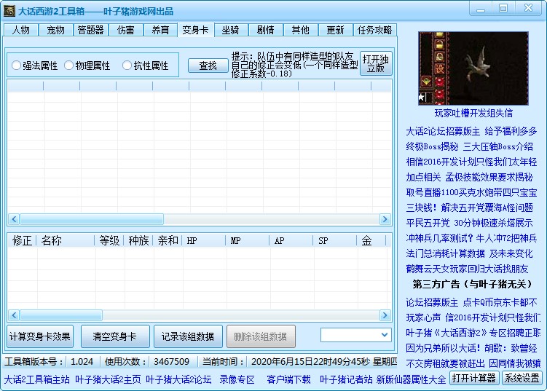The width and height of the screenshot is (547, 391).
Task: Click the app icon in the title bar
Action: [x=9, y=9]
